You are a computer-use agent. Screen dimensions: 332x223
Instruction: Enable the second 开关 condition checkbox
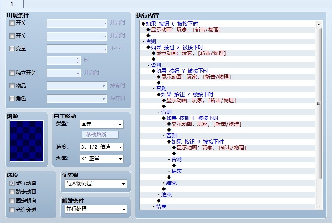click(x=12, y=36)
